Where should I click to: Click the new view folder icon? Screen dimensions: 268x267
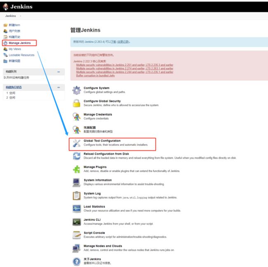coord(5,61)
